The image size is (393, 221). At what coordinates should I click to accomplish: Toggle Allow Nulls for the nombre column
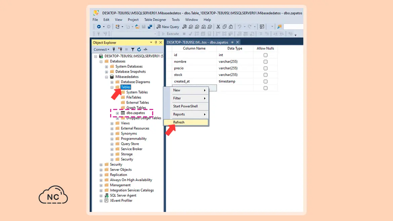[265, 62]
